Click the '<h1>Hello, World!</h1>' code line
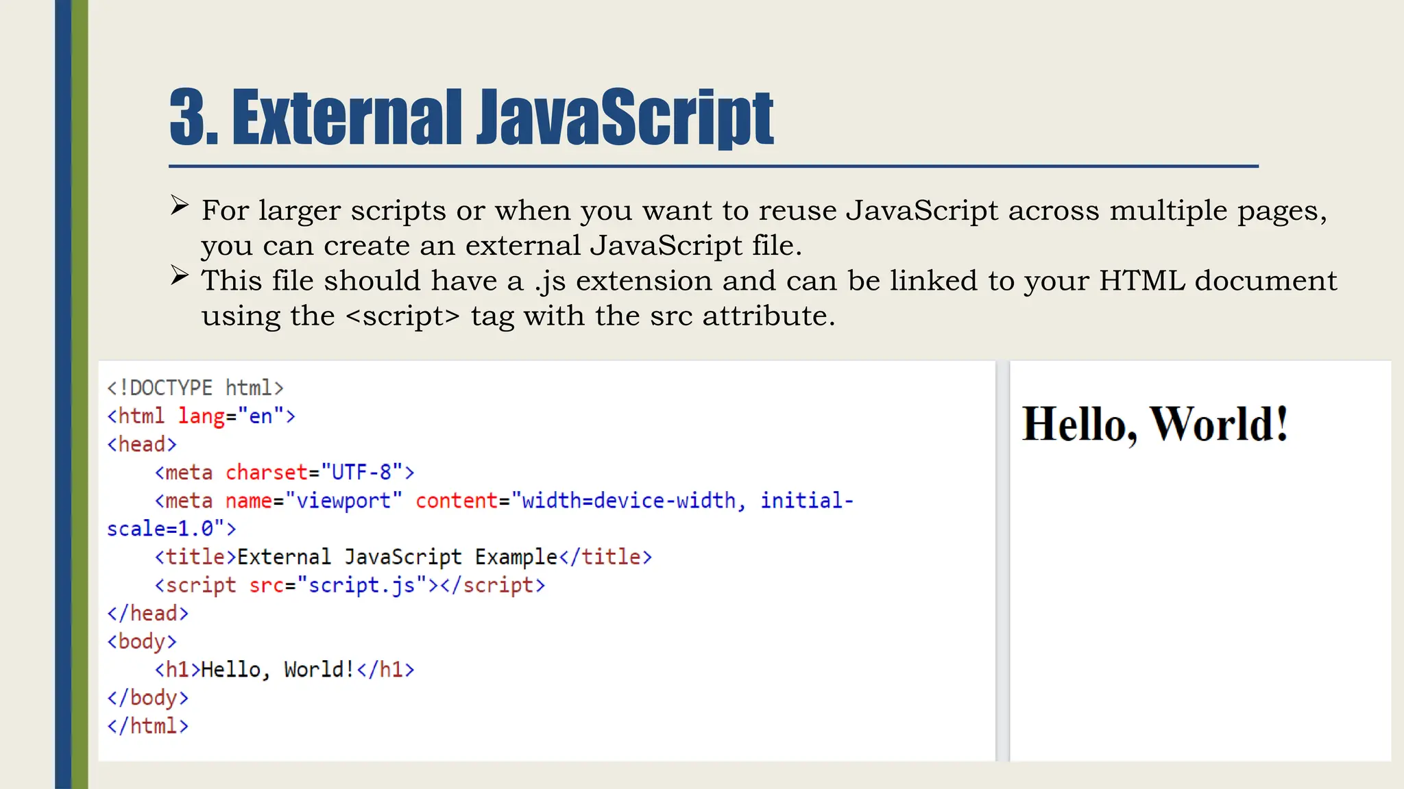Viewport: 1404px width, 789px height. [285, 669]
